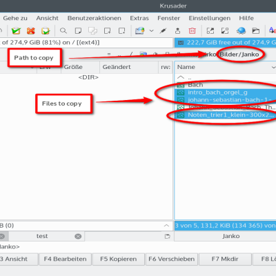Viewport: 276px width, 276px height.
Task: Open the Ansicht menu
Action: (x=47, y=18)
